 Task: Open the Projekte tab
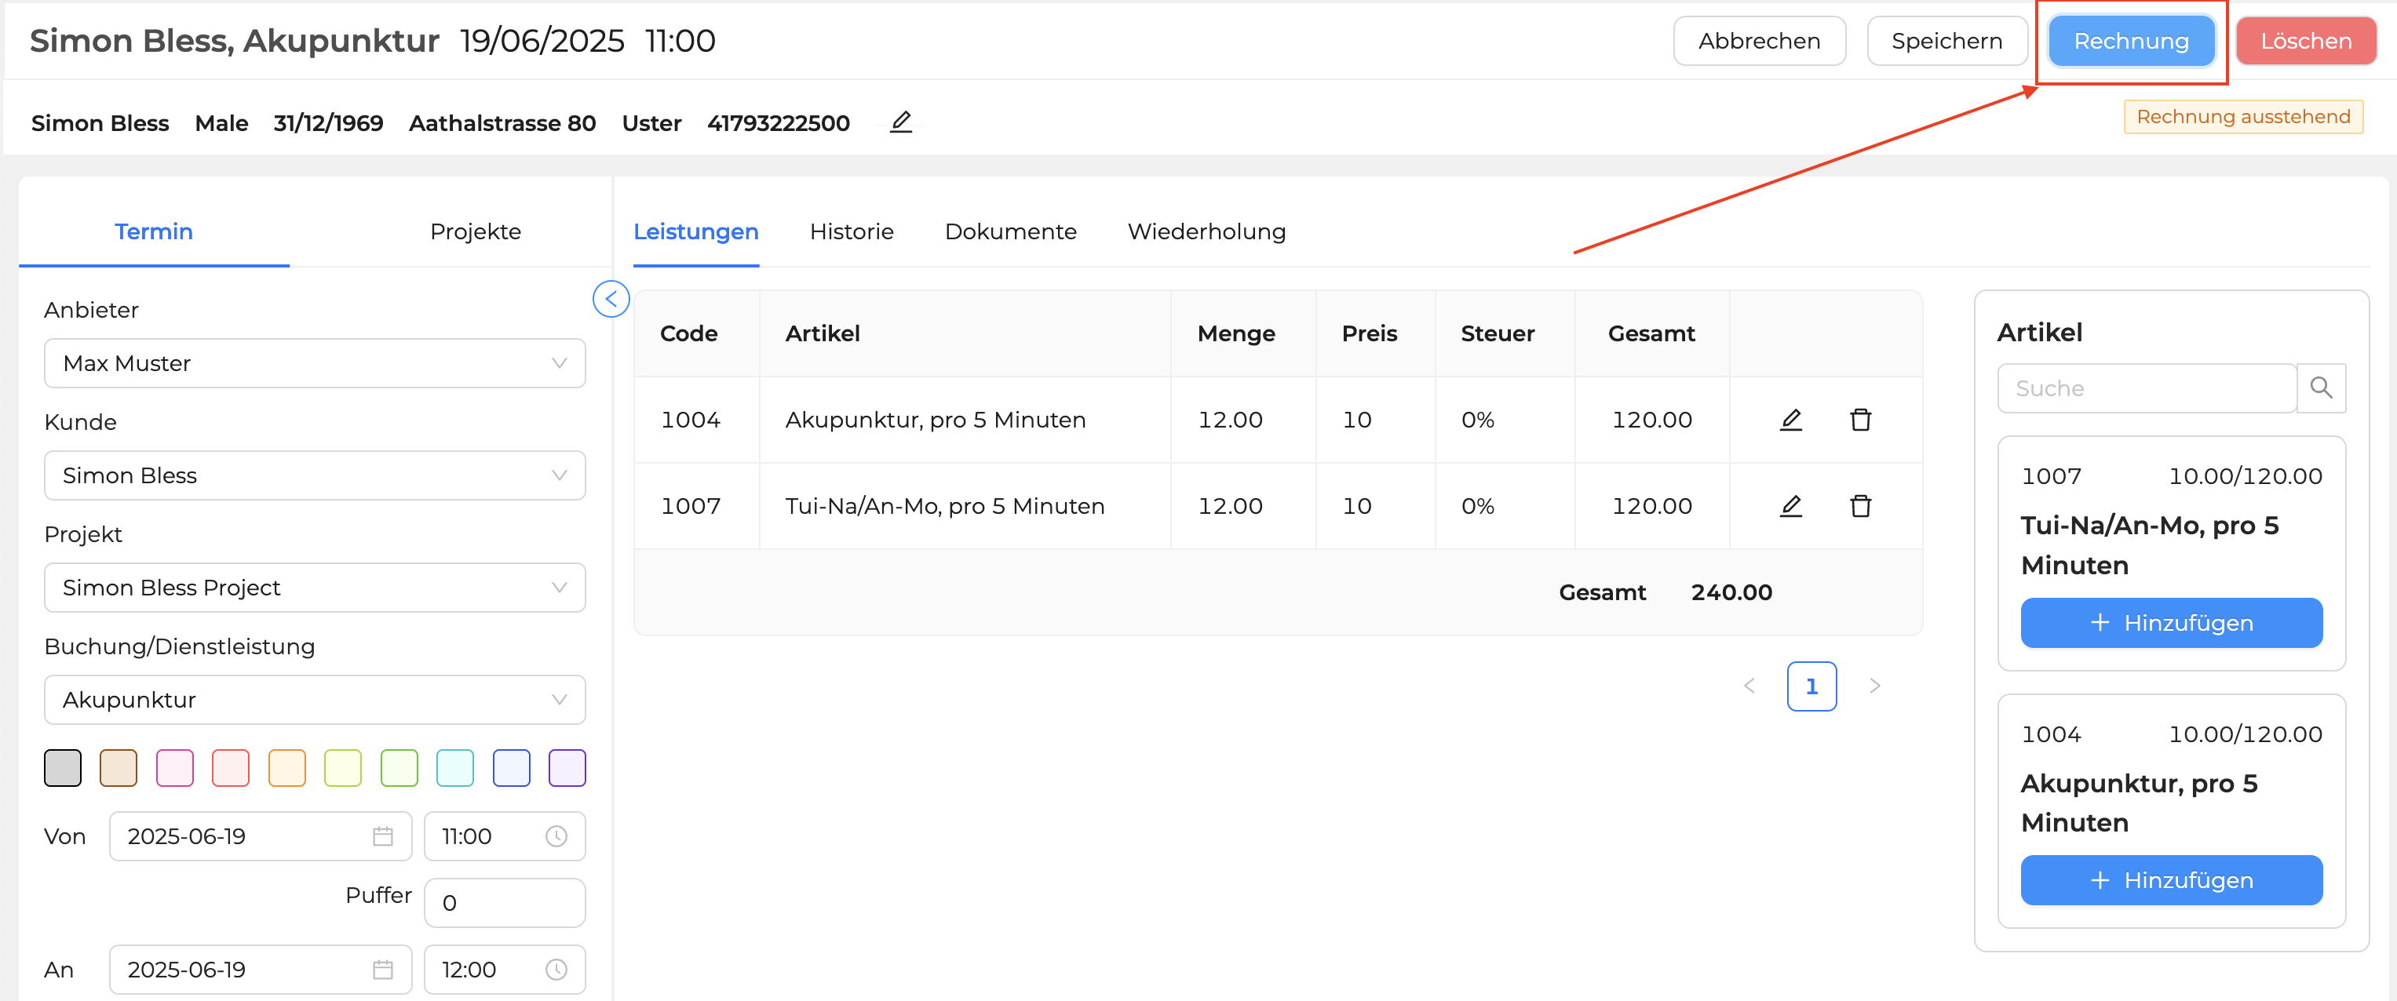475,231
